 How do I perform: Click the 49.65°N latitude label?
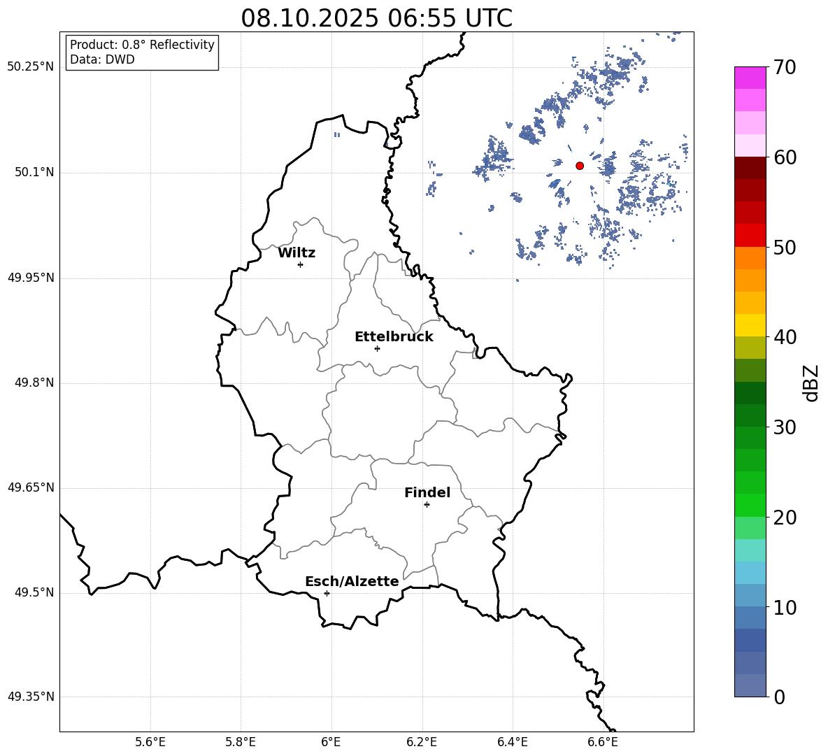click(31, 487)
